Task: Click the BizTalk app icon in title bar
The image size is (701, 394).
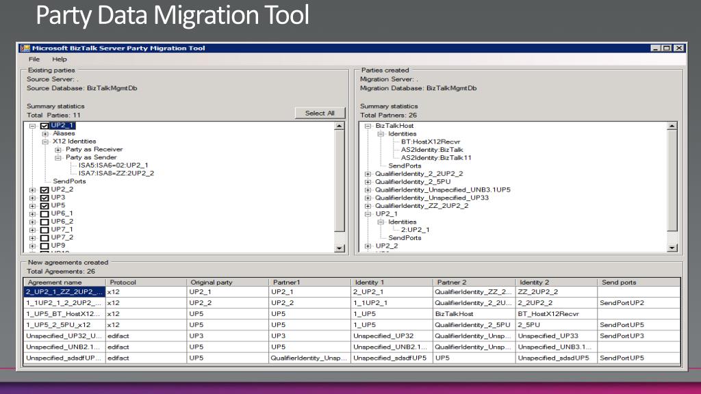Action: point(25,49)
